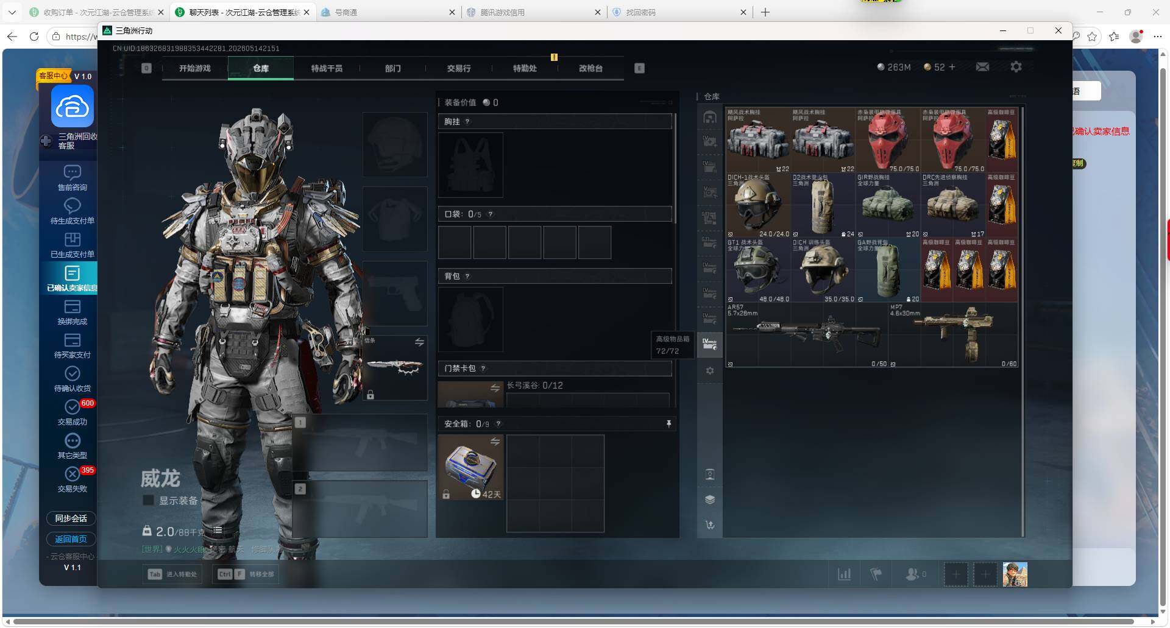Select the AR57 rifle in the stash

(x=806, y=334)
